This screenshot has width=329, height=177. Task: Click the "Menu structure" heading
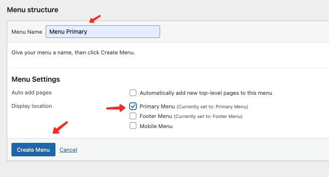[x=33, y=9]
